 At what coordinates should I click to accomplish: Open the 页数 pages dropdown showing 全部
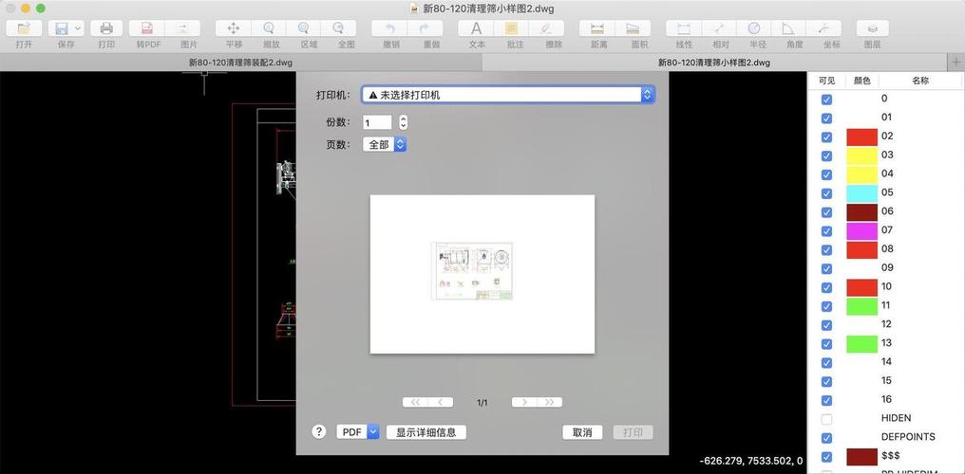point(385,145)
